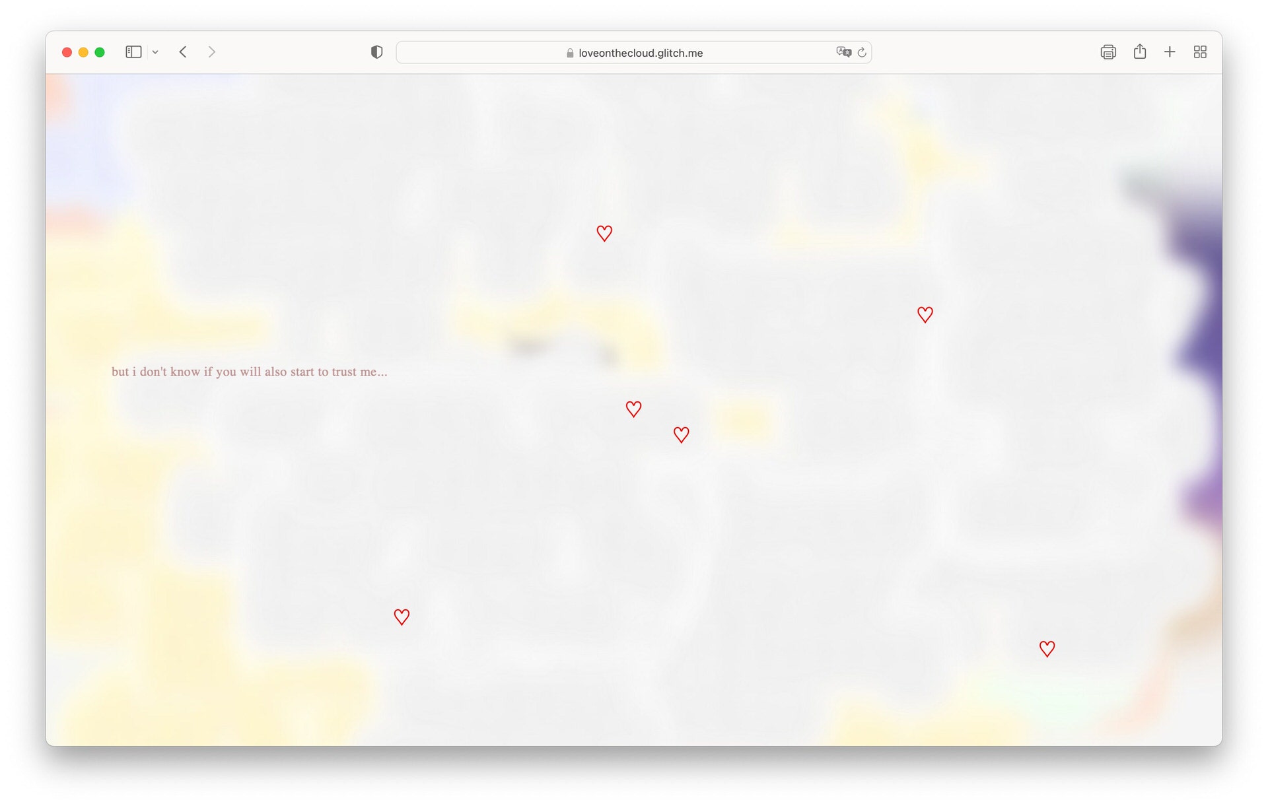Go back with the back arrow
Screen dimensions: 1268x806
pyautogui.click(x=183, y=52)
